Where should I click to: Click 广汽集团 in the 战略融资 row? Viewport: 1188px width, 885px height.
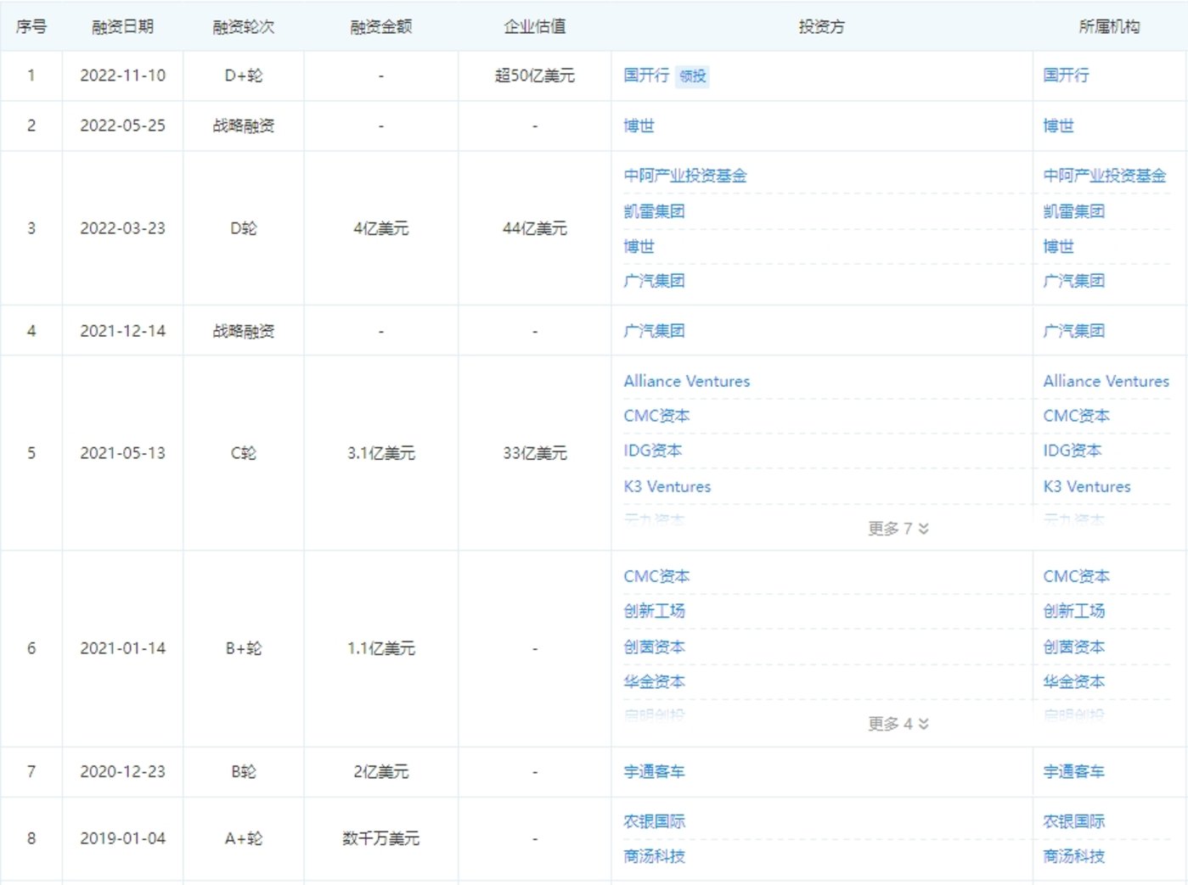click(655, 330)
